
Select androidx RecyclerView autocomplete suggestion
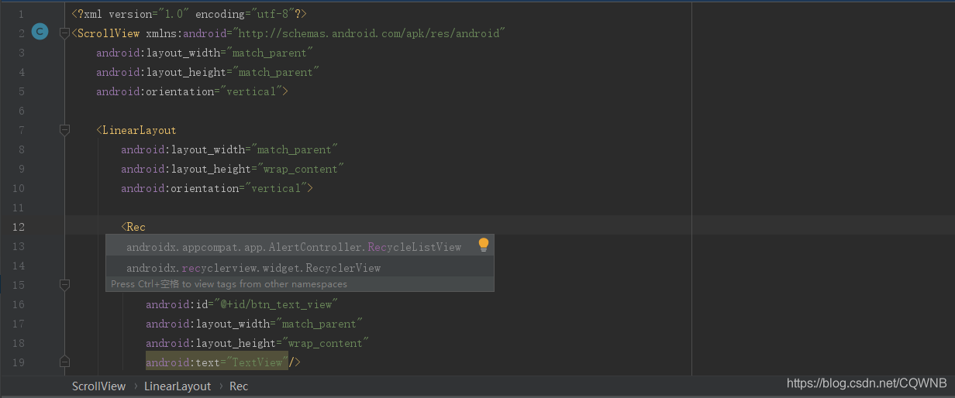coord(300,267)
